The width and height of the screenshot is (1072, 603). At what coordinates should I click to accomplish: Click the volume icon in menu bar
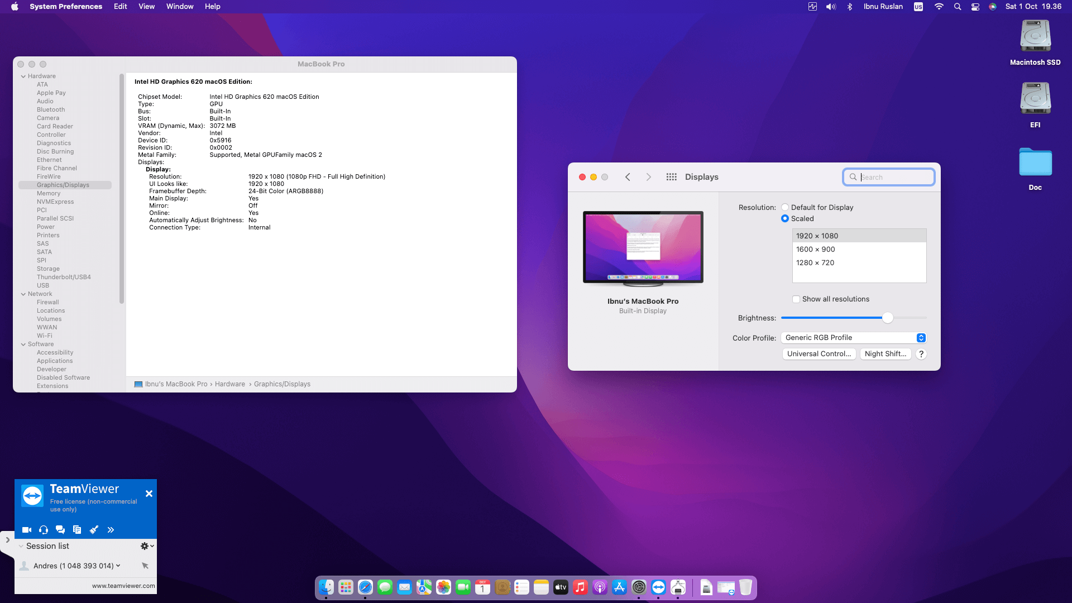(831, 7)
